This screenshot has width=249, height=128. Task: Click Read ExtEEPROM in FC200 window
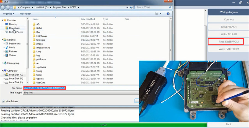pyautogui.click(x=229, y=42)
